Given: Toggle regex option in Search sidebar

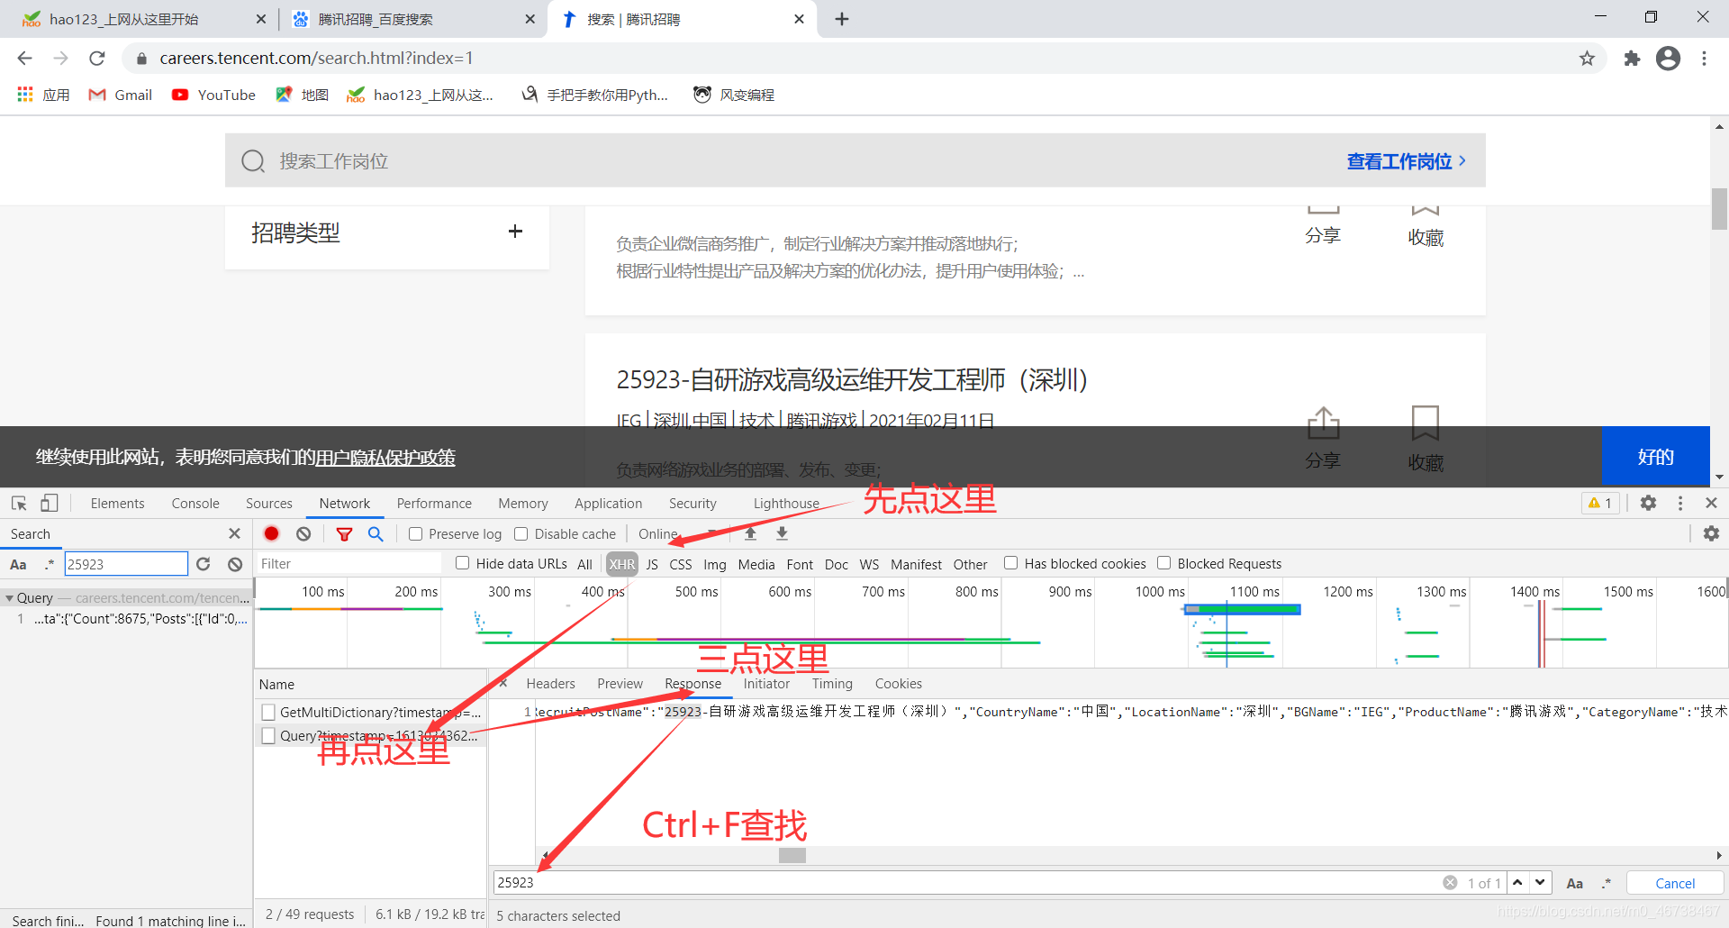Looking at the screenshot, I should tap(49, 565).
